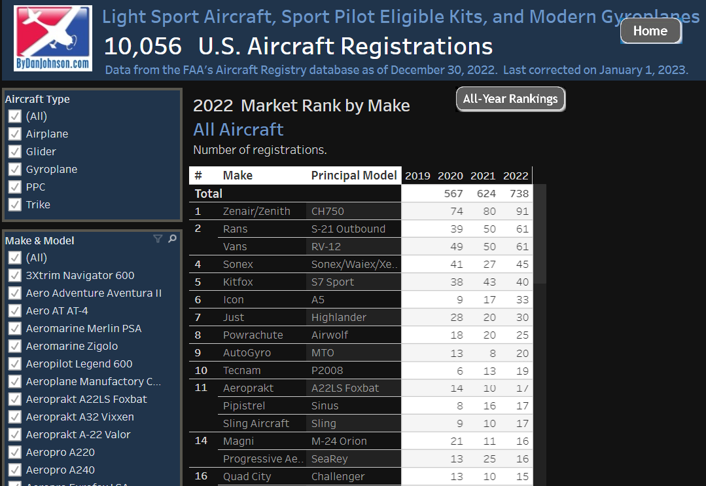Open the search magnifier in Make & Model
Viewport: 706px width, 486px height.
(172, 239)
